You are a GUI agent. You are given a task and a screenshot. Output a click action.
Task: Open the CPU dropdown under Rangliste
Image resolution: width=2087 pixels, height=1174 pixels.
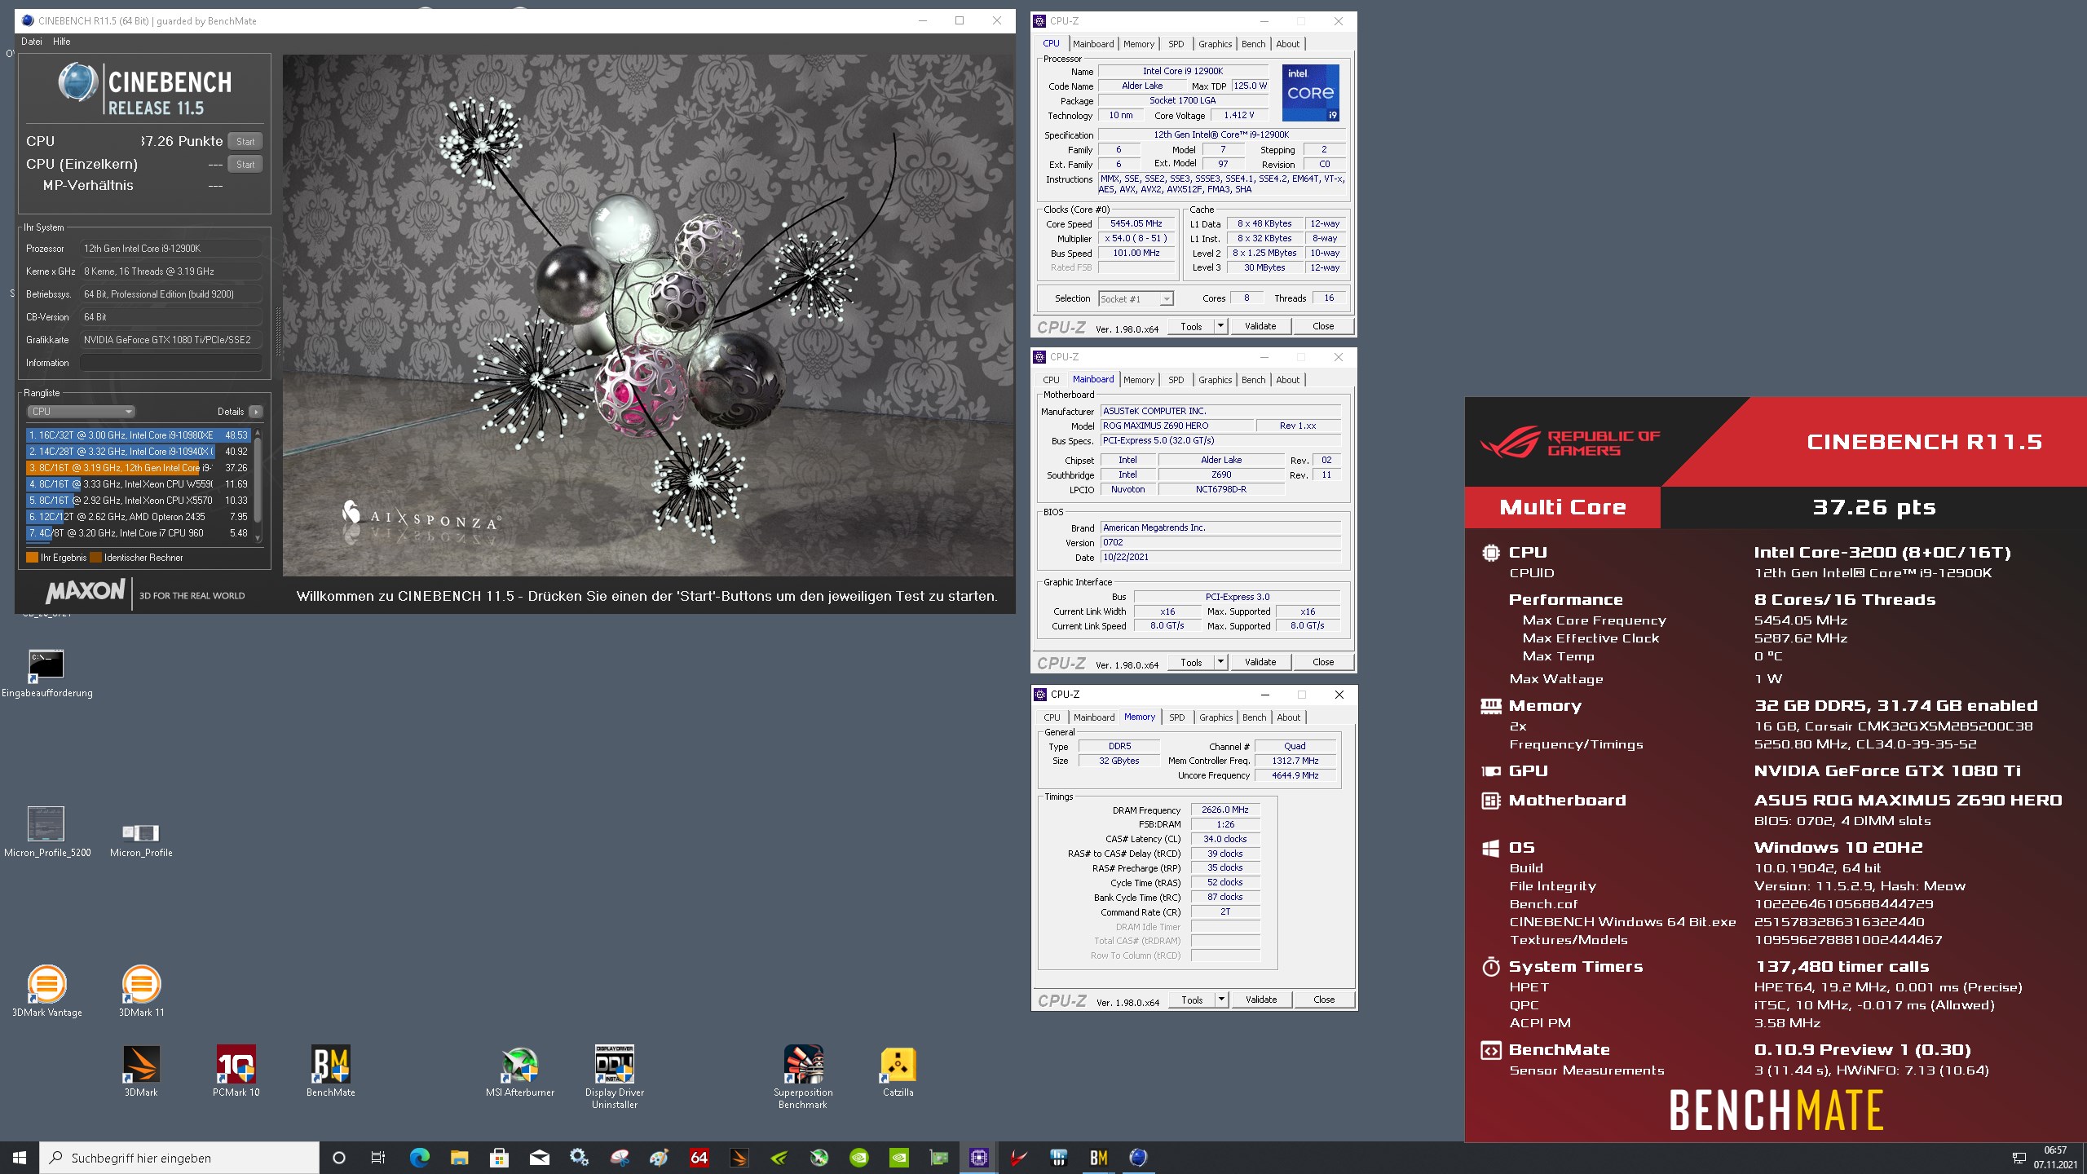(x=81, y=412)
